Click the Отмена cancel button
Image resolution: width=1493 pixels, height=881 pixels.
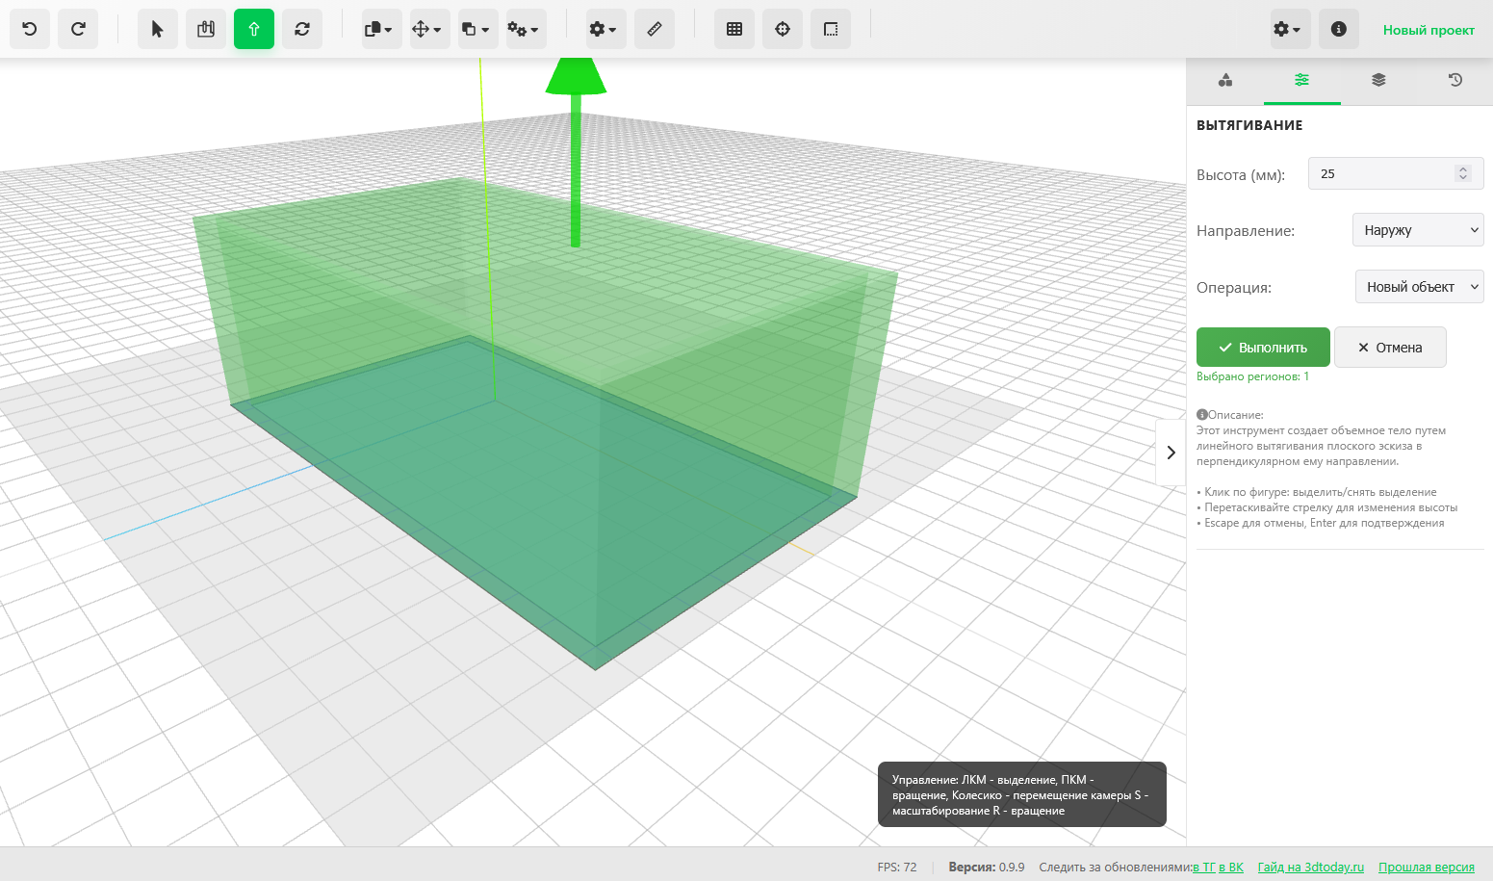coord(1389,348)
